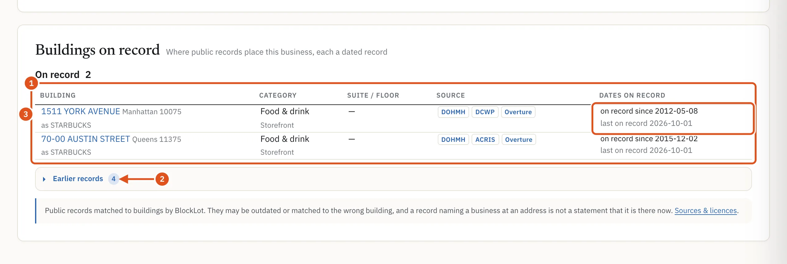Click the SOURCE column header
The height and width of the screenshot is (264, 787).
pyautogui.click(x=451, y=95)
